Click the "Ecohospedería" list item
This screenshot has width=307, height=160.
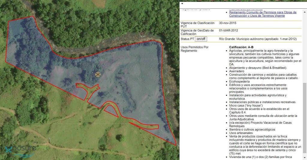(x=239, y=81)
